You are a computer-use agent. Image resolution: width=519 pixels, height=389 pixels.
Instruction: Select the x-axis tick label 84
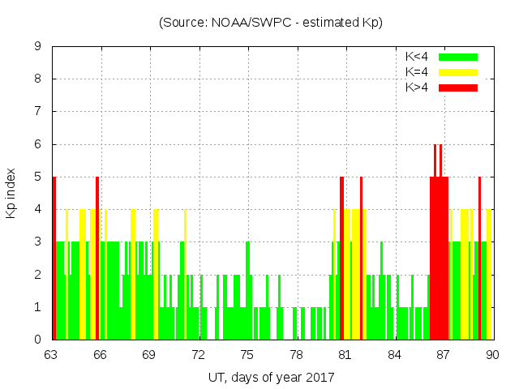coord(394,355)
